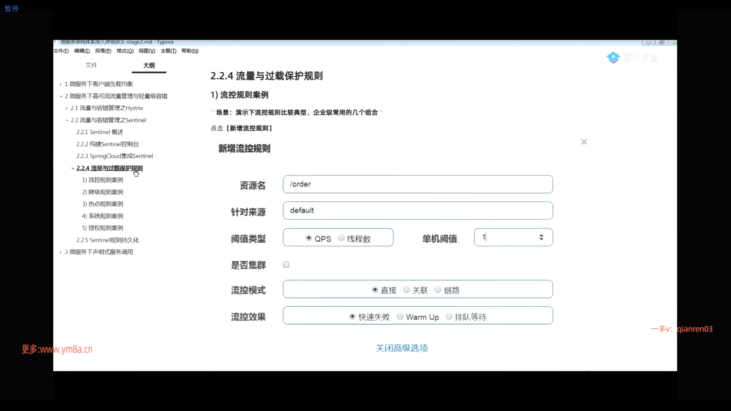
Task: Click the 资源名 input field
Action: [418, 184]
